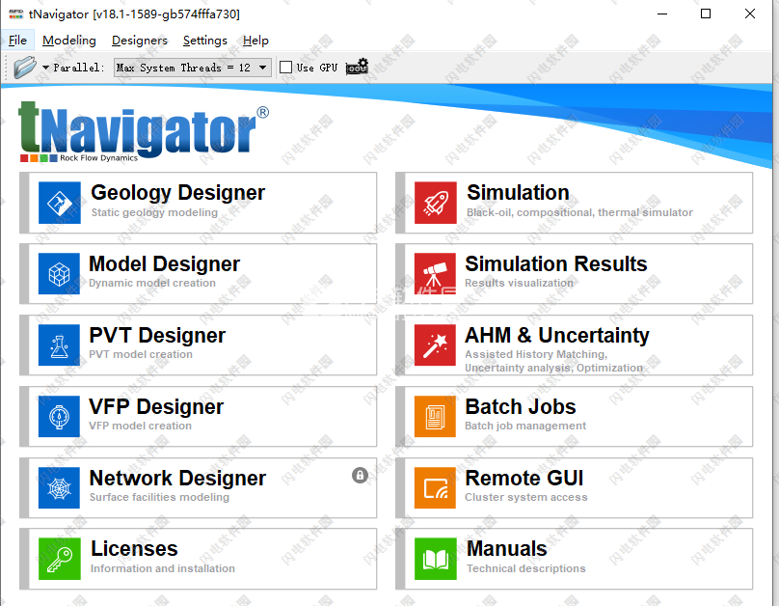This screenshot has width=779, height=606.
Task: Click the Remote GUI screen icon
Action: click(x=435, y=487)
